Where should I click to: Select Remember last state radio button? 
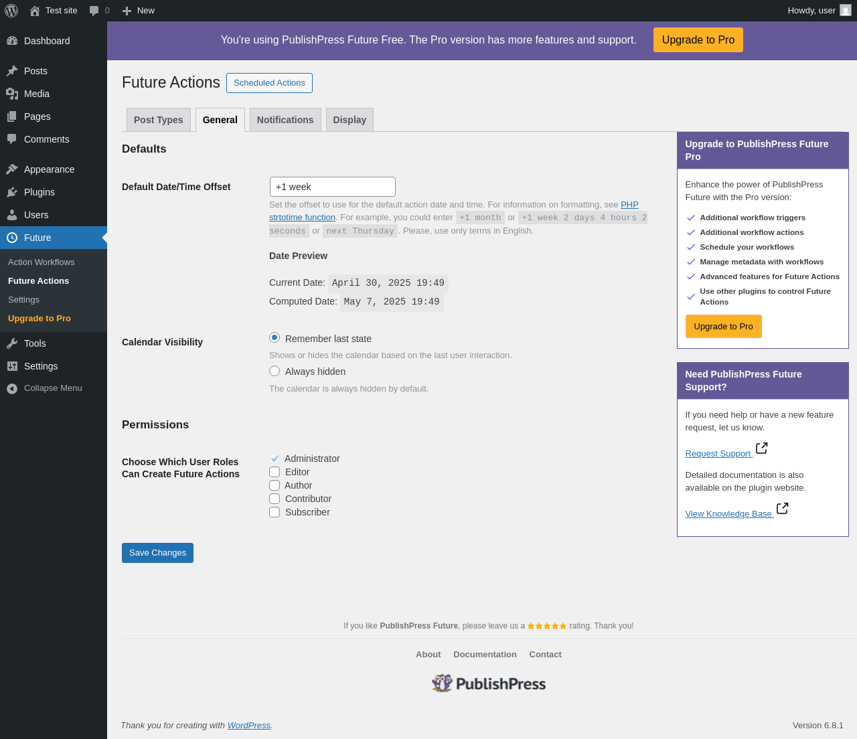coord(275,337)
